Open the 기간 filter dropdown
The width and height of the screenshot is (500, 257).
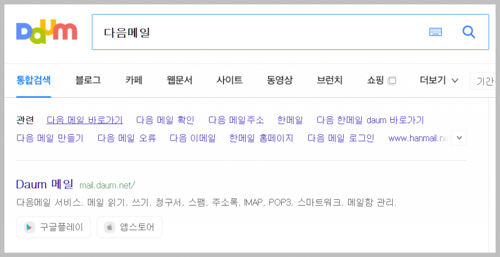coord(483,81)
